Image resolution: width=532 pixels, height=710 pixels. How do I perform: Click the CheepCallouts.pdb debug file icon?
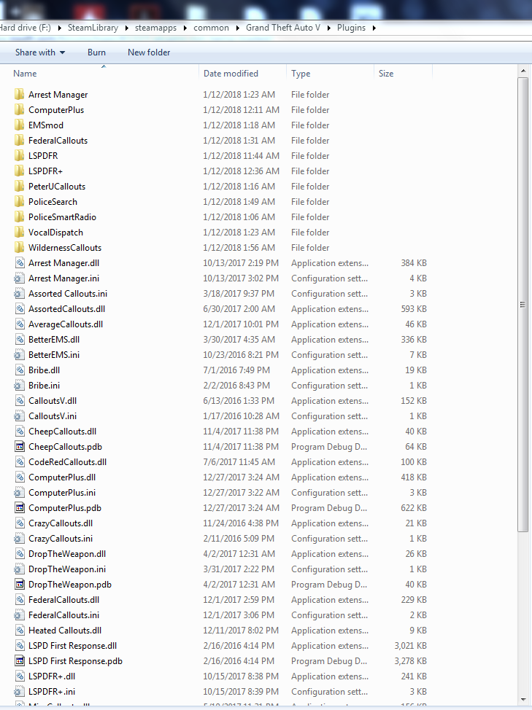coord(20,446)
